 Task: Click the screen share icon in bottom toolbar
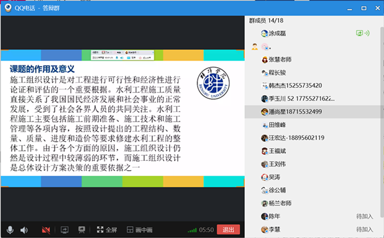coord(65,230)
